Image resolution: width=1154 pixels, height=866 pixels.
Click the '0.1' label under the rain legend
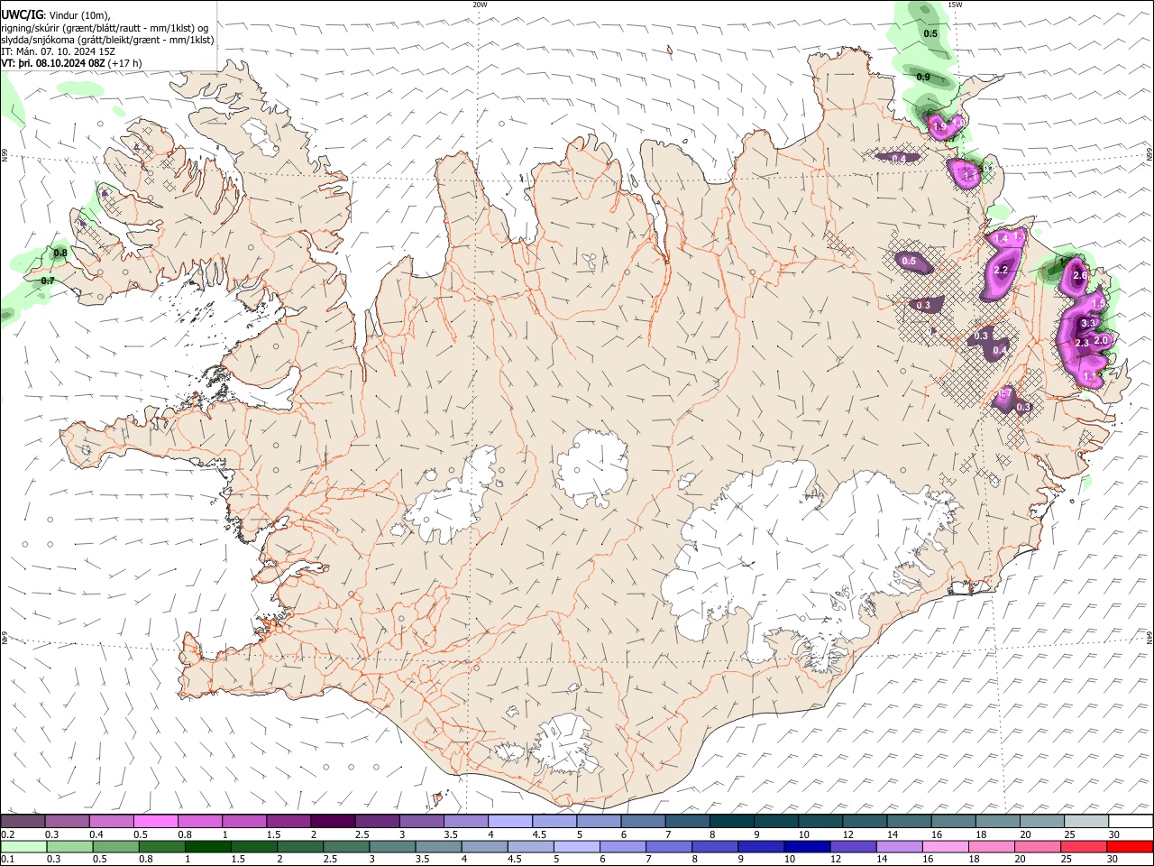(x=7, y=860)
